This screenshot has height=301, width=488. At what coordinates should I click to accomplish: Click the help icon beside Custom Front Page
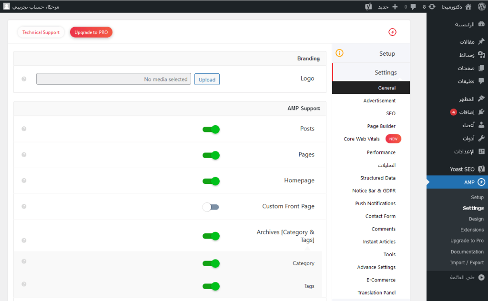click(x=24, y=206)
